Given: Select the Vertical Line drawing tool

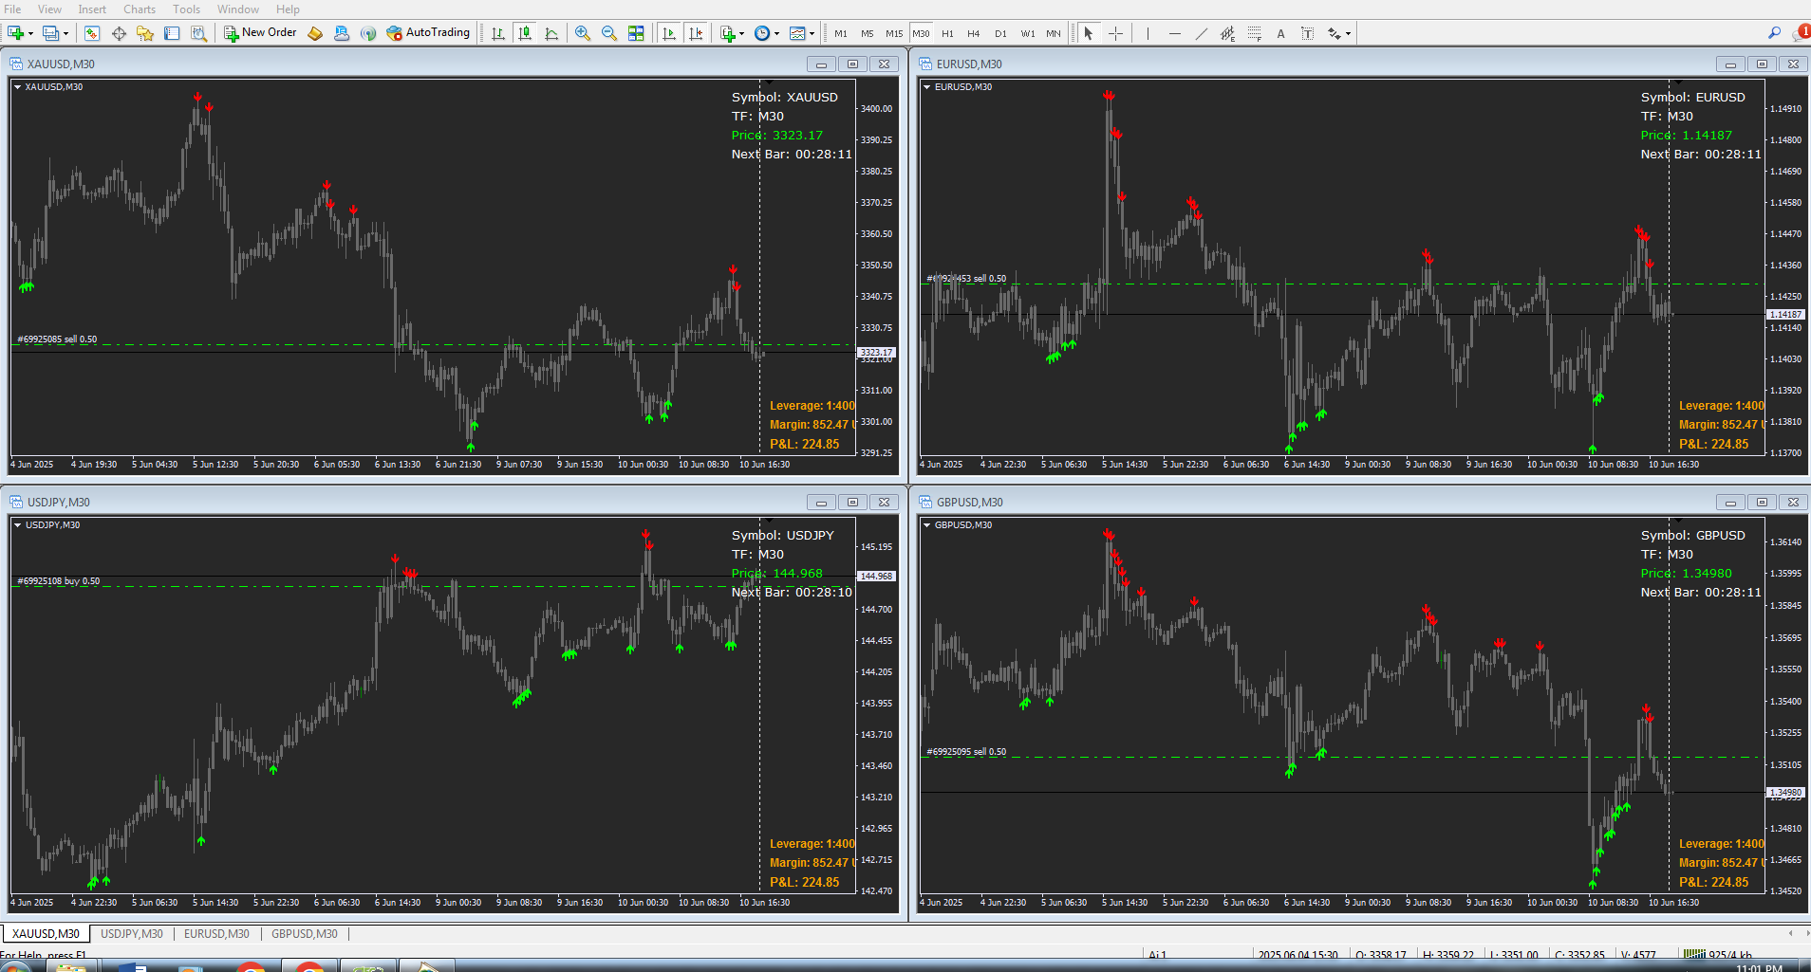Looking at the screenshot, I should pos(1148,33).
